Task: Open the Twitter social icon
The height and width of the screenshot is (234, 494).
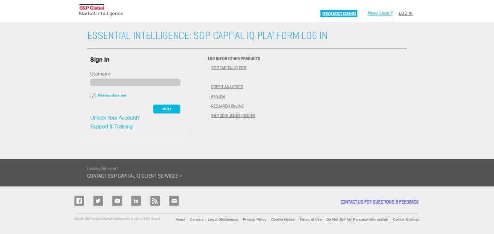Action: pyautogui.click(x=98, y=201)
